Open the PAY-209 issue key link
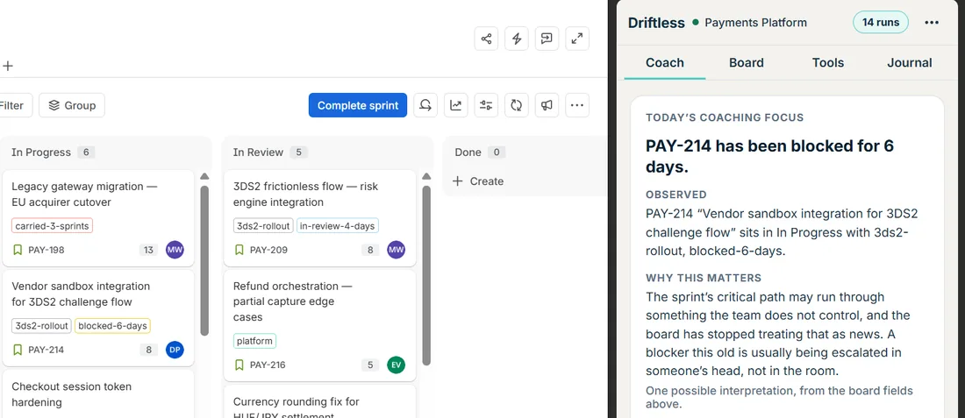 tap(268, 250)
